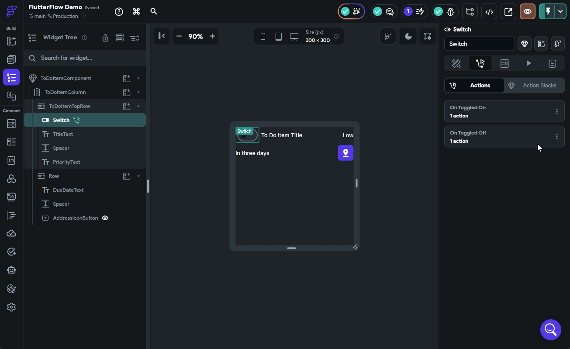
Task: Collapse ToDoItemTopRow tree arrow
Action: coord(138,106)
